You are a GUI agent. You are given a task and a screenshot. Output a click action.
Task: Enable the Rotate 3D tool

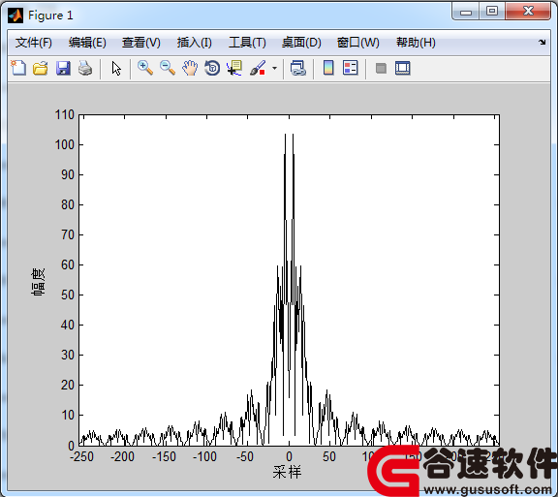pyautogui.click(x=212, y=68)
